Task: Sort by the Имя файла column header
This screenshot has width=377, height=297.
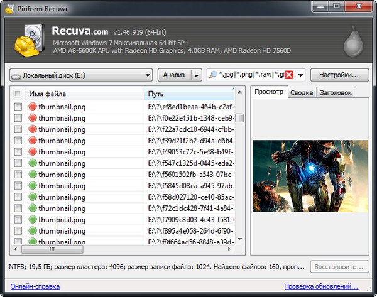Action: tap(85, 94)
